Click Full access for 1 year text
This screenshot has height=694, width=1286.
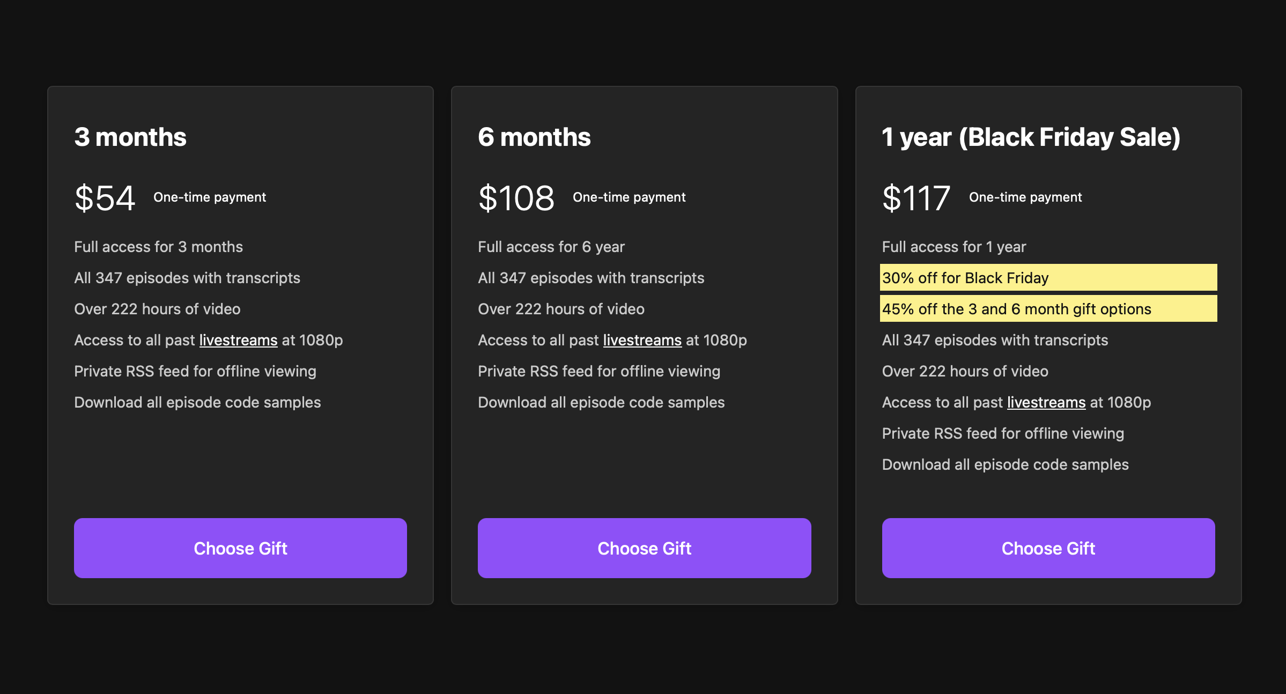(x=954, y=247)
